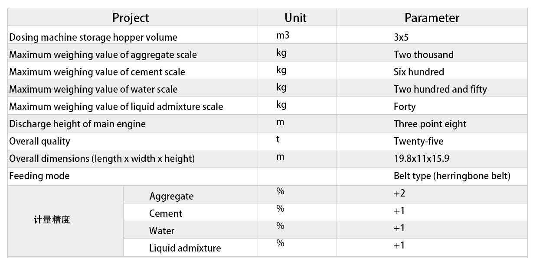Viewport: 546px width, 258px height.
Task: Click the Three point eight value
Action: pyautogui.click(x=430, y=124)
